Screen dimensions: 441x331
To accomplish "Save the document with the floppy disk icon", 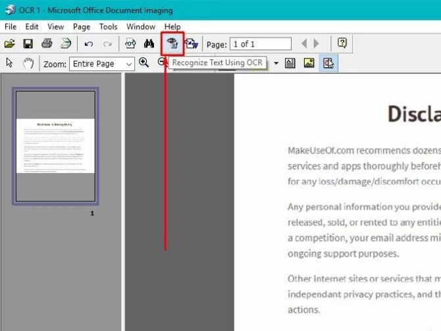I will click(28, 43).
